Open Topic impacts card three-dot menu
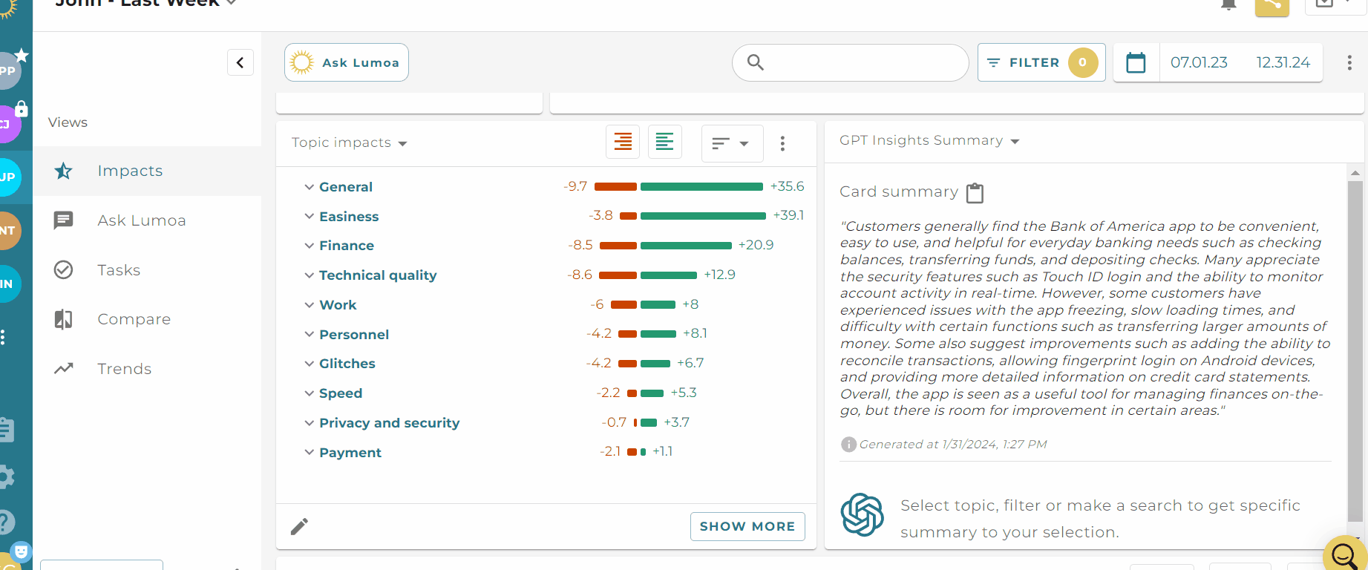 pos(782,143)
